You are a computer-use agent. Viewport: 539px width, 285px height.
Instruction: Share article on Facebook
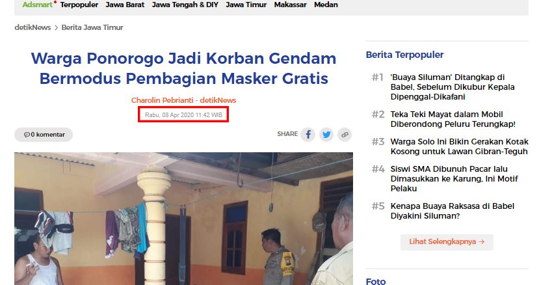(308, 135)
